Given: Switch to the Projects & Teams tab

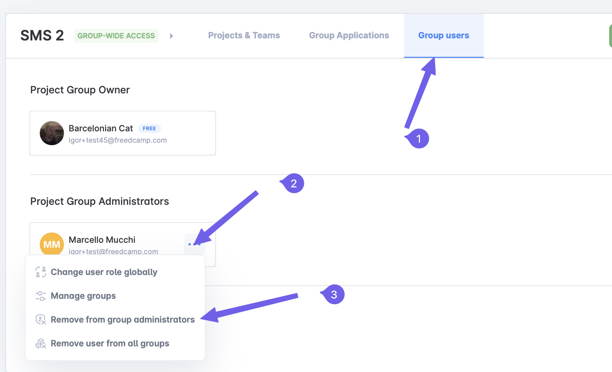Looking at the screenshot, I should [x=244, y=35].
